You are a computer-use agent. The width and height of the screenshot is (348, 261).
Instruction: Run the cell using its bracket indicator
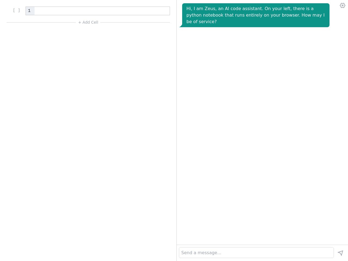tap(16, 10)
